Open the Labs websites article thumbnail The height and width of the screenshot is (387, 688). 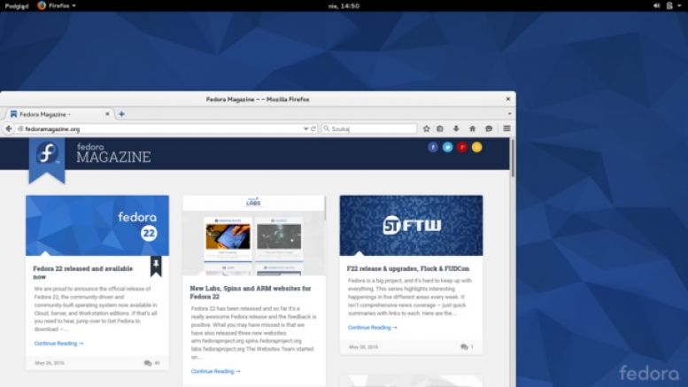pos(254,236)
